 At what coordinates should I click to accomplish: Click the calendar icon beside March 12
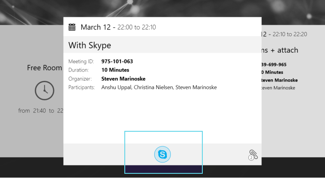[72, 27]
